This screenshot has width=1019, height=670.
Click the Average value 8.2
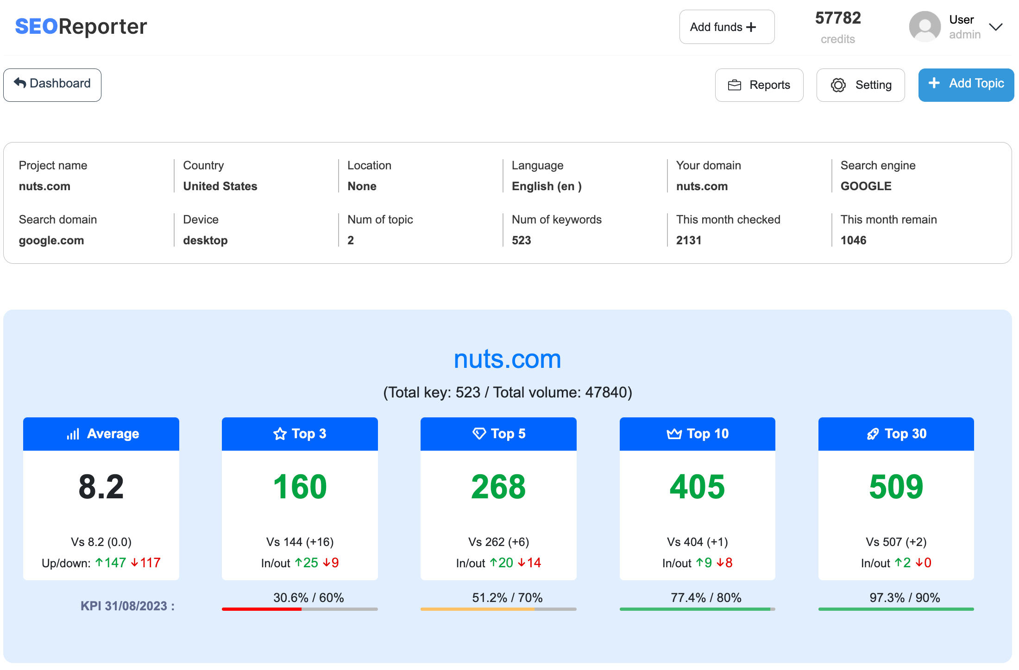point(101,487)
